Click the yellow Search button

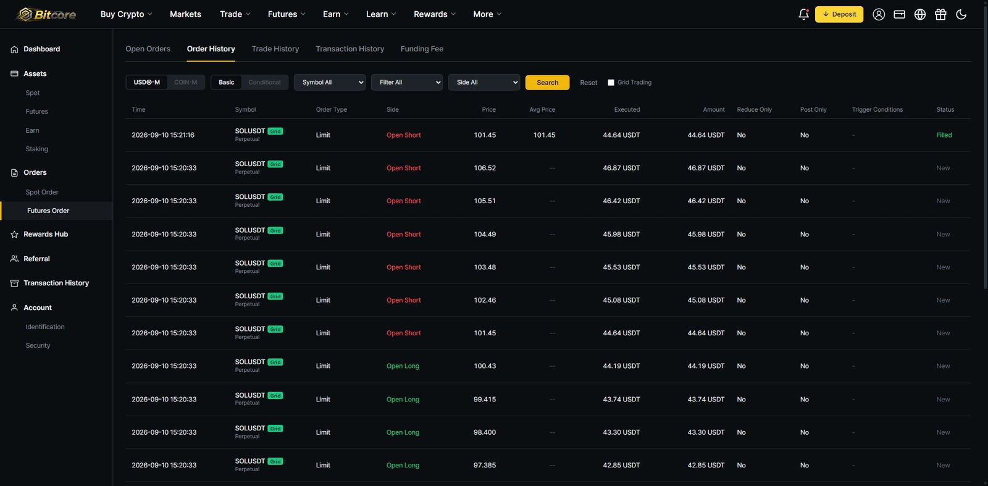pyautogui.click(x=547, y=82)
